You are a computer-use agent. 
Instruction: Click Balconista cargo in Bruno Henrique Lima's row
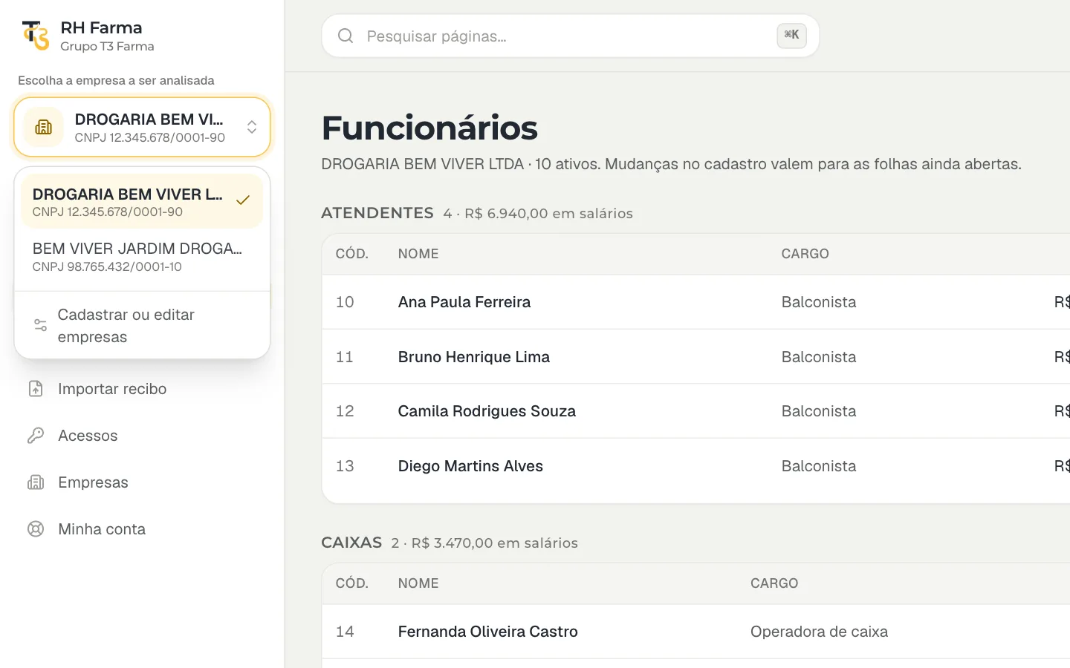point(819,357)
